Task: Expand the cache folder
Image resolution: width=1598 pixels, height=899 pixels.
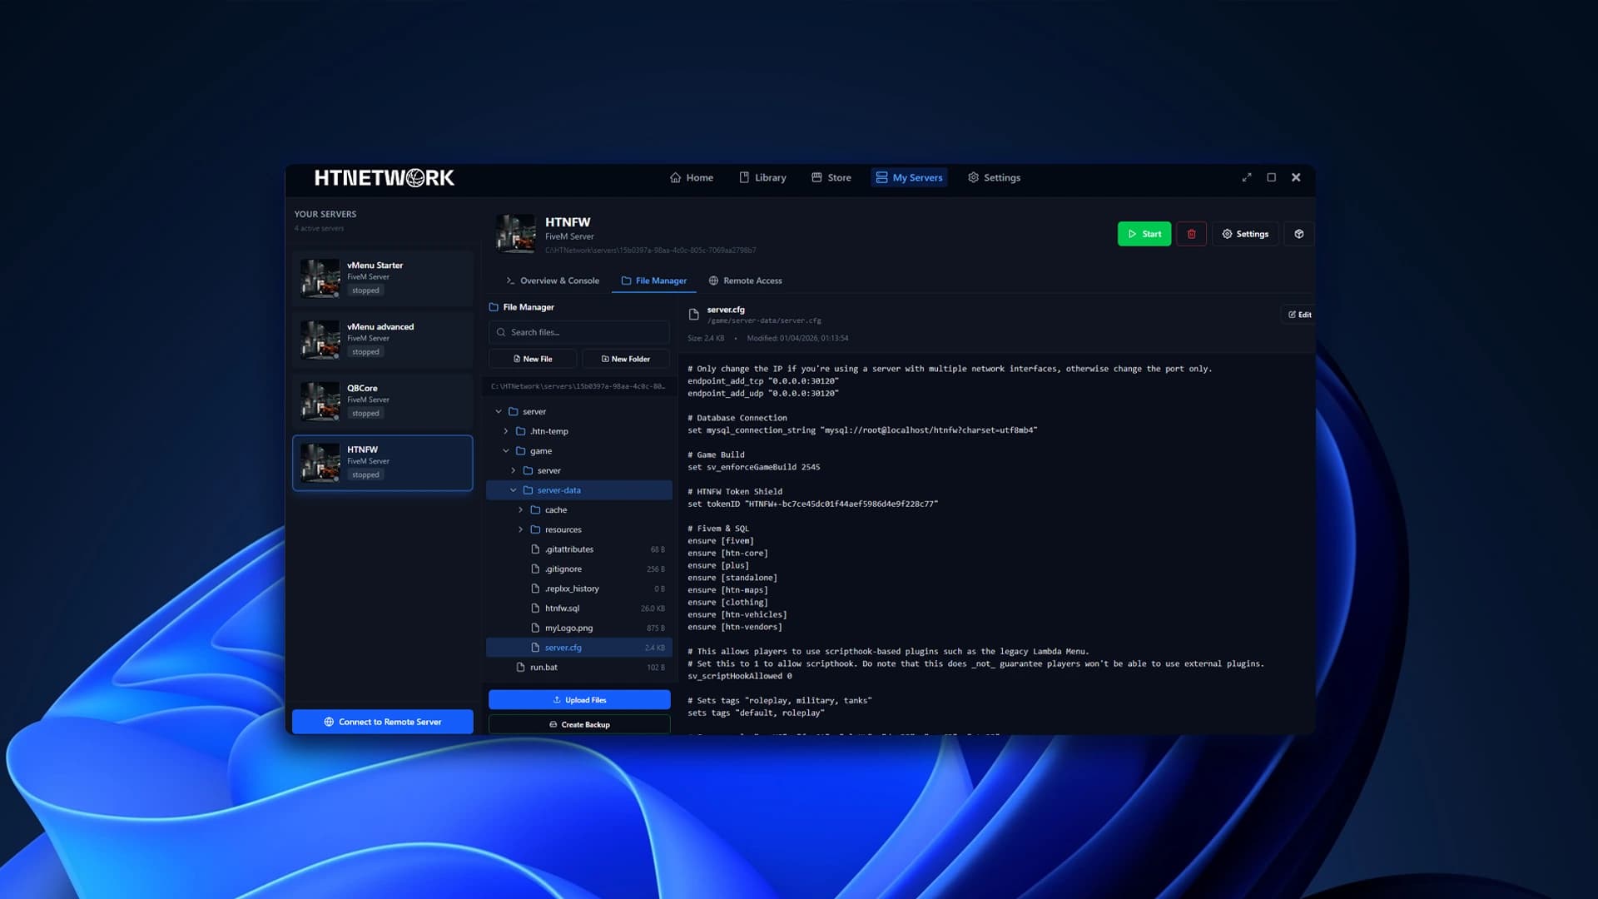Action: pos(521,509)
